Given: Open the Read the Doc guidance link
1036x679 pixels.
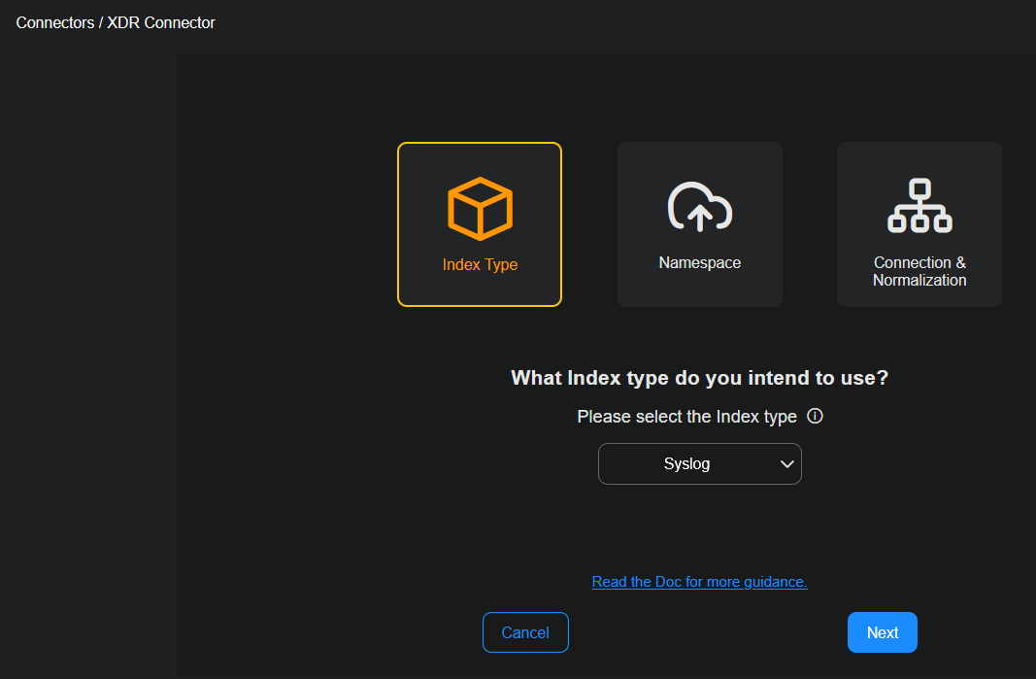Looking at the screenshot, I should click(699, 581).
